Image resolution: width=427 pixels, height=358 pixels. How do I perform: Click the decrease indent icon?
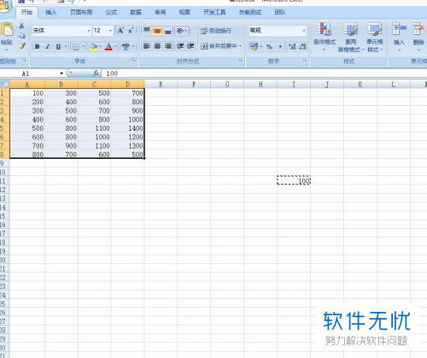pyautogui.click(x=180, y=46)
